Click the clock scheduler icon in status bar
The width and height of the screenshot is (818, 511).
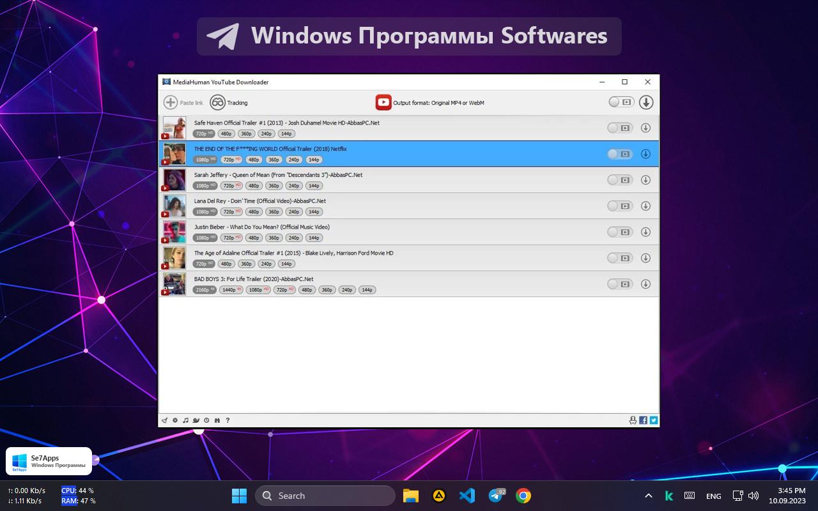(206, 420)
